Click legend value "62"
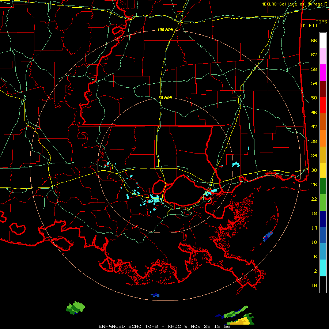The width and height of the screenshot is (329, 329). [x=314, y=55]
